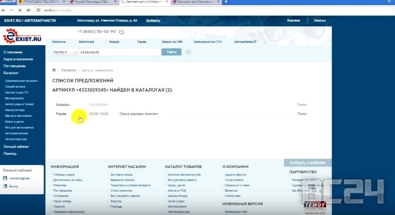Click Поиск in the Daihatsu row

pos(302,105)
